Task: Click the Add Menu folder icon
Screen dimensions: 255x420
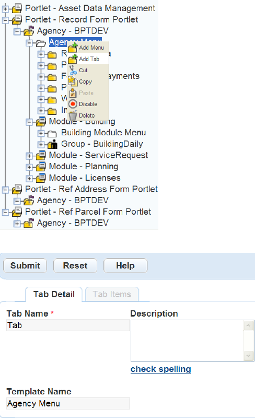Action: click(x=73, y=48)
